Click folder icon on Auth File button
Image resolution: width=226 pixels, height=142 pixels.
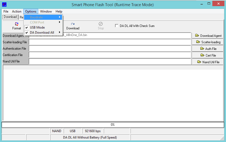tap(202, 49)
